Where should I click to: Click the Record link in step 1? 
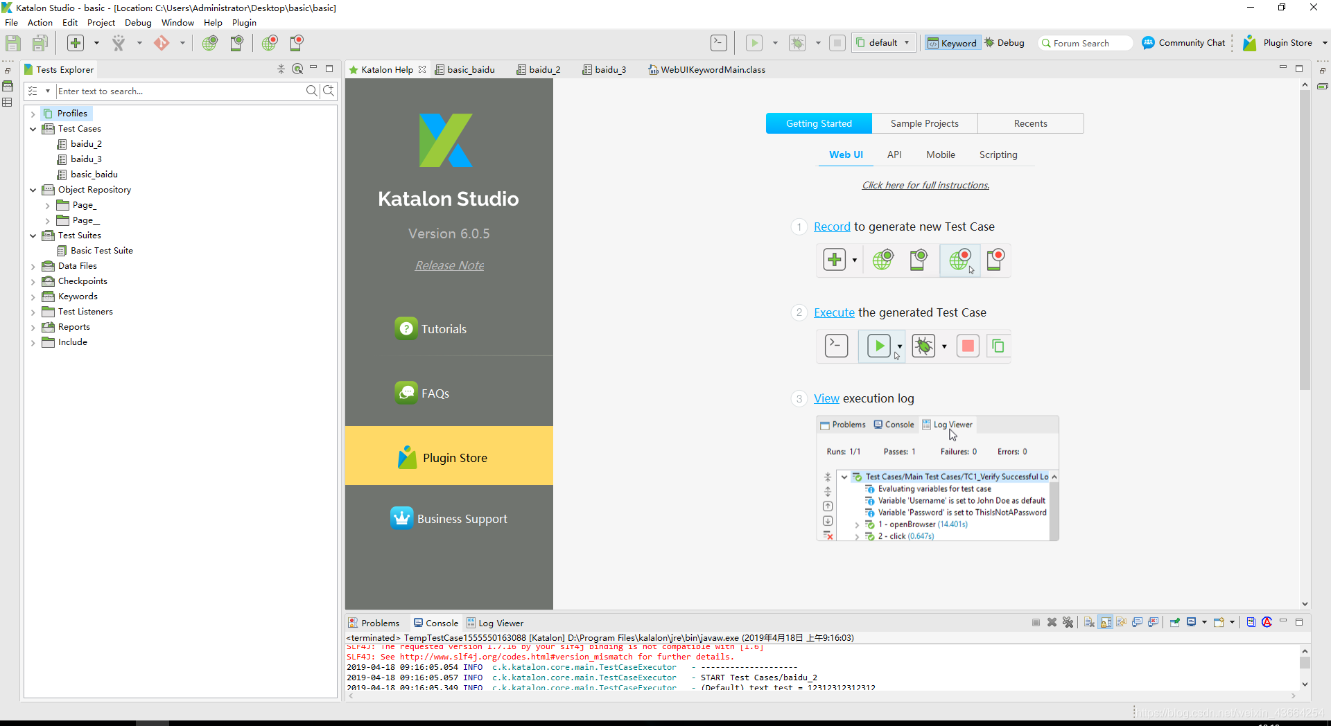pyautogui.click(x=832, y=227)
